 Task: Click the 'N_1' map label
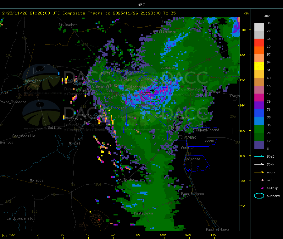[80, 139]
